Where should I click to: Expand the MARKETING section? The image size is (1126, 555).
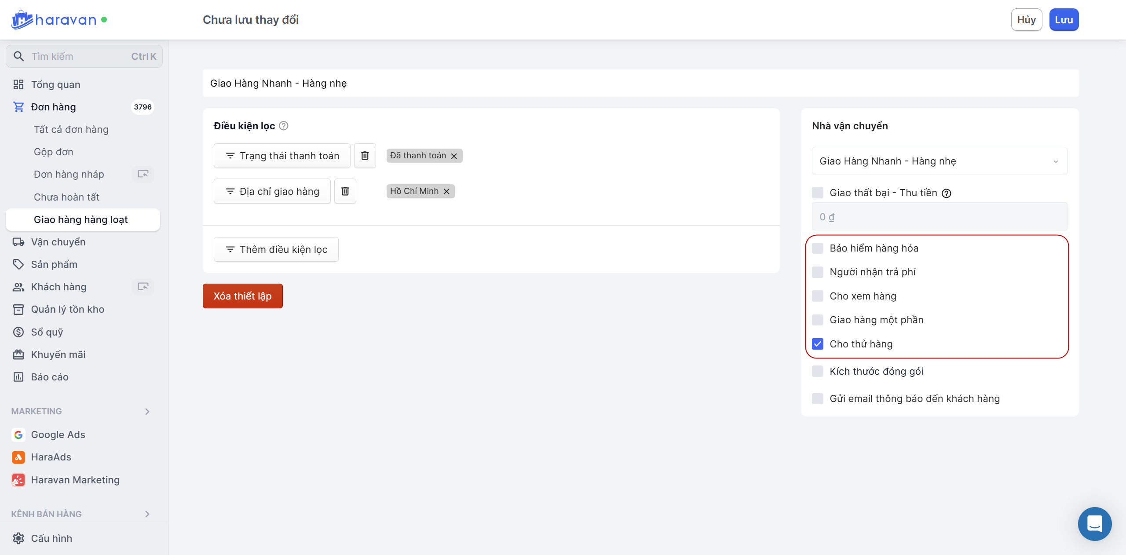click(147, 411)
